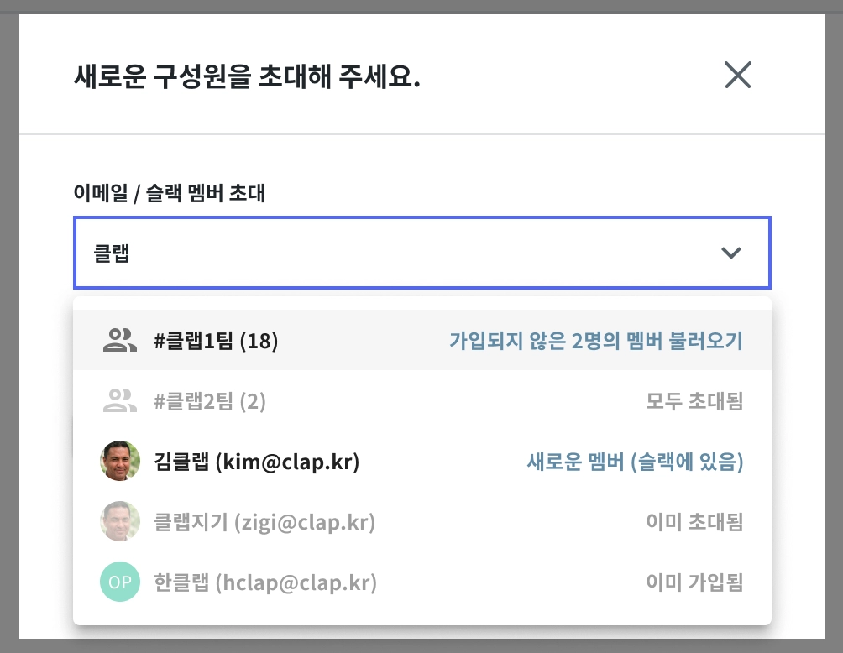Click 가입되지 않은 2명의 멤버 불러오기 link
The image size is (843, 653).
click(x=596, y=341)
